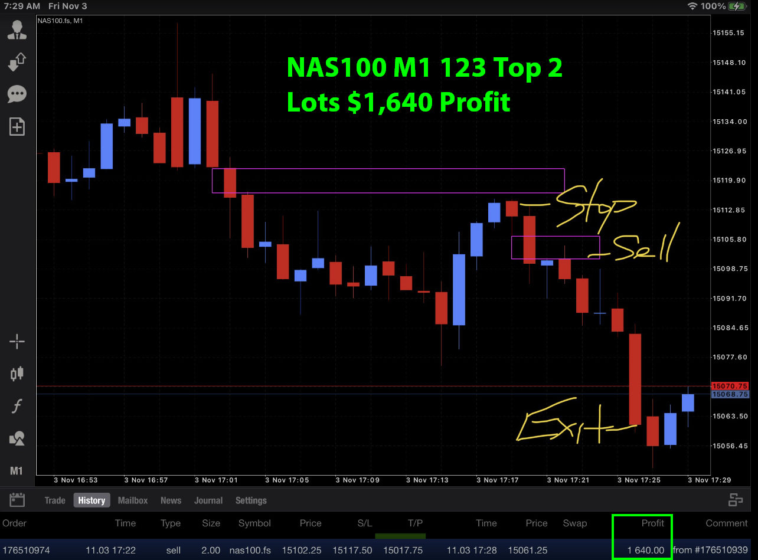Sort history by Profit column header
Image resolution: width=758 pixels, height=560 pixels.
coord(653,523)
